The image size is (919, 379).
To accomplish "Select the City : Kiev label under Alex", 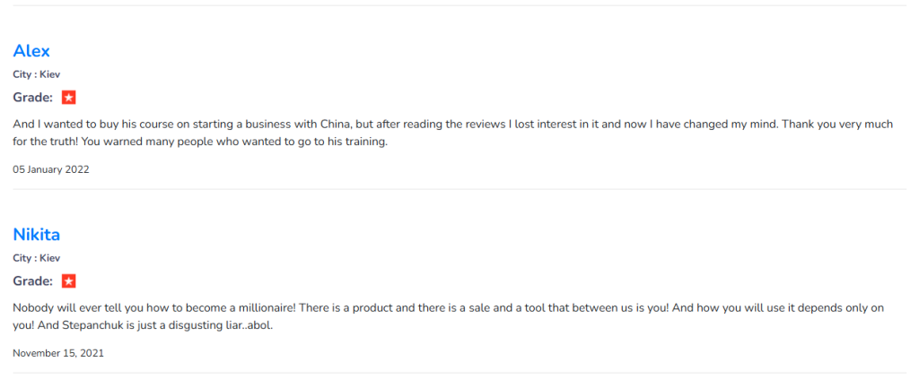I will click(x=36, y=74).
